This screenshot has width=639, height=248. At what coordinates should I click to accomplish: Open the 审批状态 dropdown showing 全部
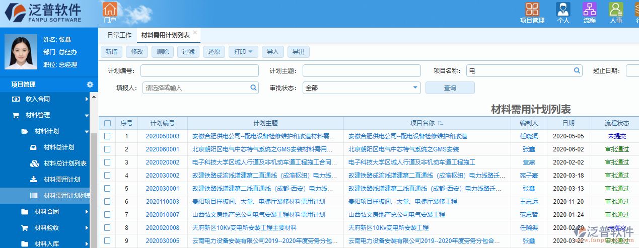362,88
